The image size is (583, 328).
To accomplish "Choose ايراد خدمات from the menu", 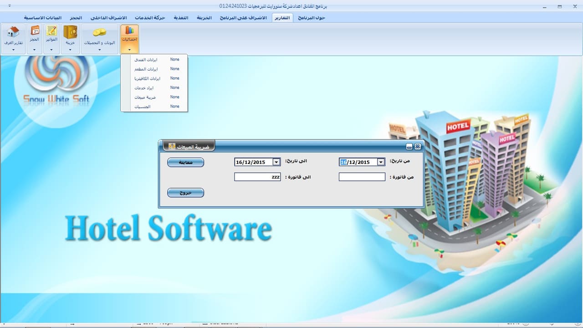I will pos(154,88).
